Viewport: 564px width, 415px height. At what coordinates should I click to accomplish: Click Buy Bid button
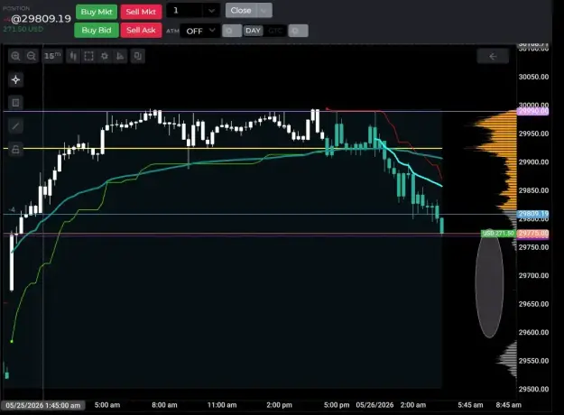tap(97, 30)
